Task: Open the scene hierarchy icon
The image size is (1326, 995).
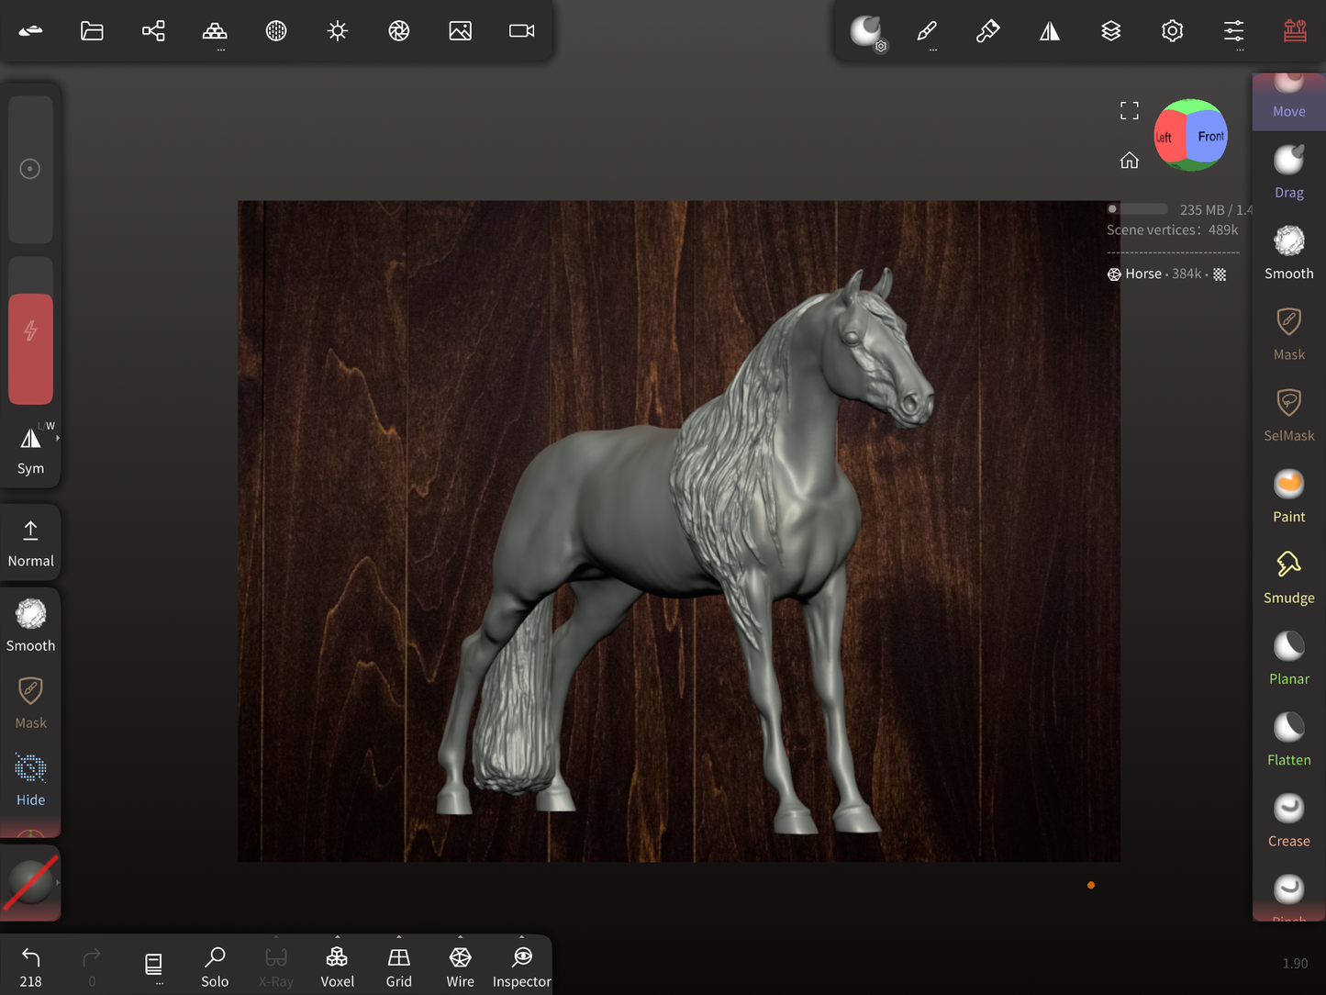Action: tap(153, 31)
